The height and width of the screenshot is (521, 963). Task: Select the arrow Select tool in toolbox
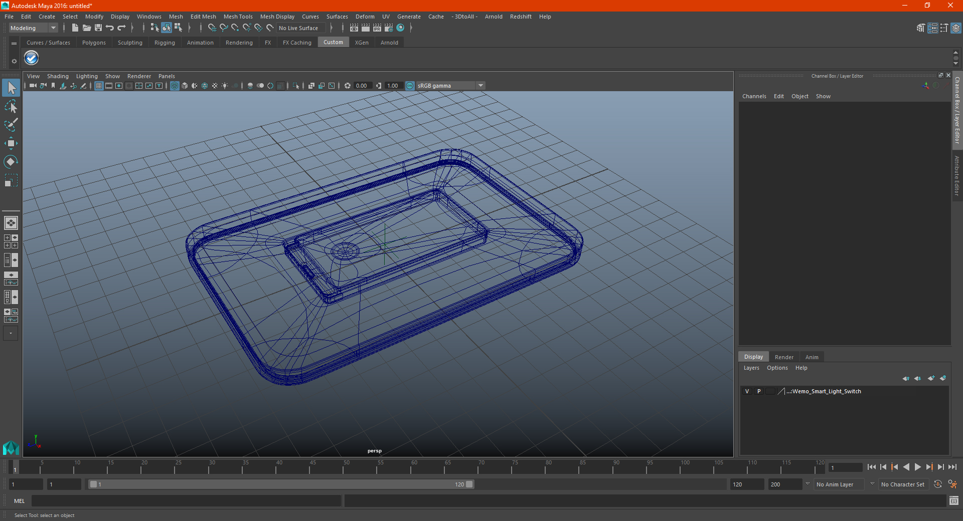click(x=11, y=88)
